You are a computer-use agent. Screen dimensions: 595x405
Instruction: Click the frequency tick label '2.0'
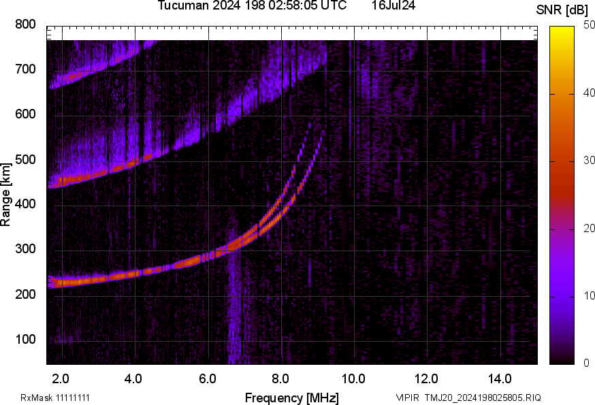pyautogui.click(x=61, y=378)
